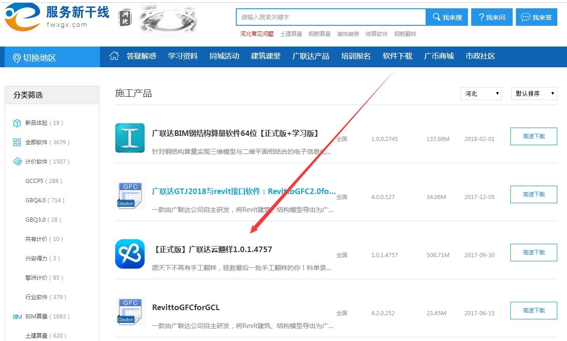Select 共有计价 (10) subcategory
This screenshot has width=567, height=341.
pos(44,239)
